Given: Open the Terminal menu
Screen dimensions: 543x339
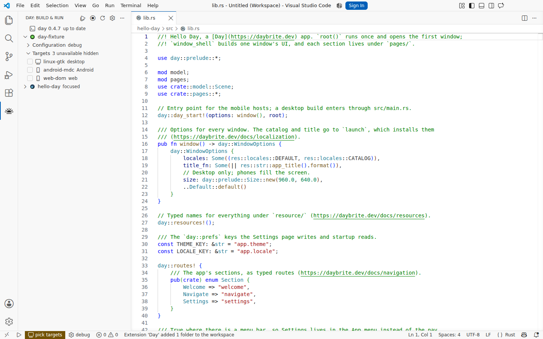Looking at the screenshot, I should pyautogui.click(x=131, y=6).
